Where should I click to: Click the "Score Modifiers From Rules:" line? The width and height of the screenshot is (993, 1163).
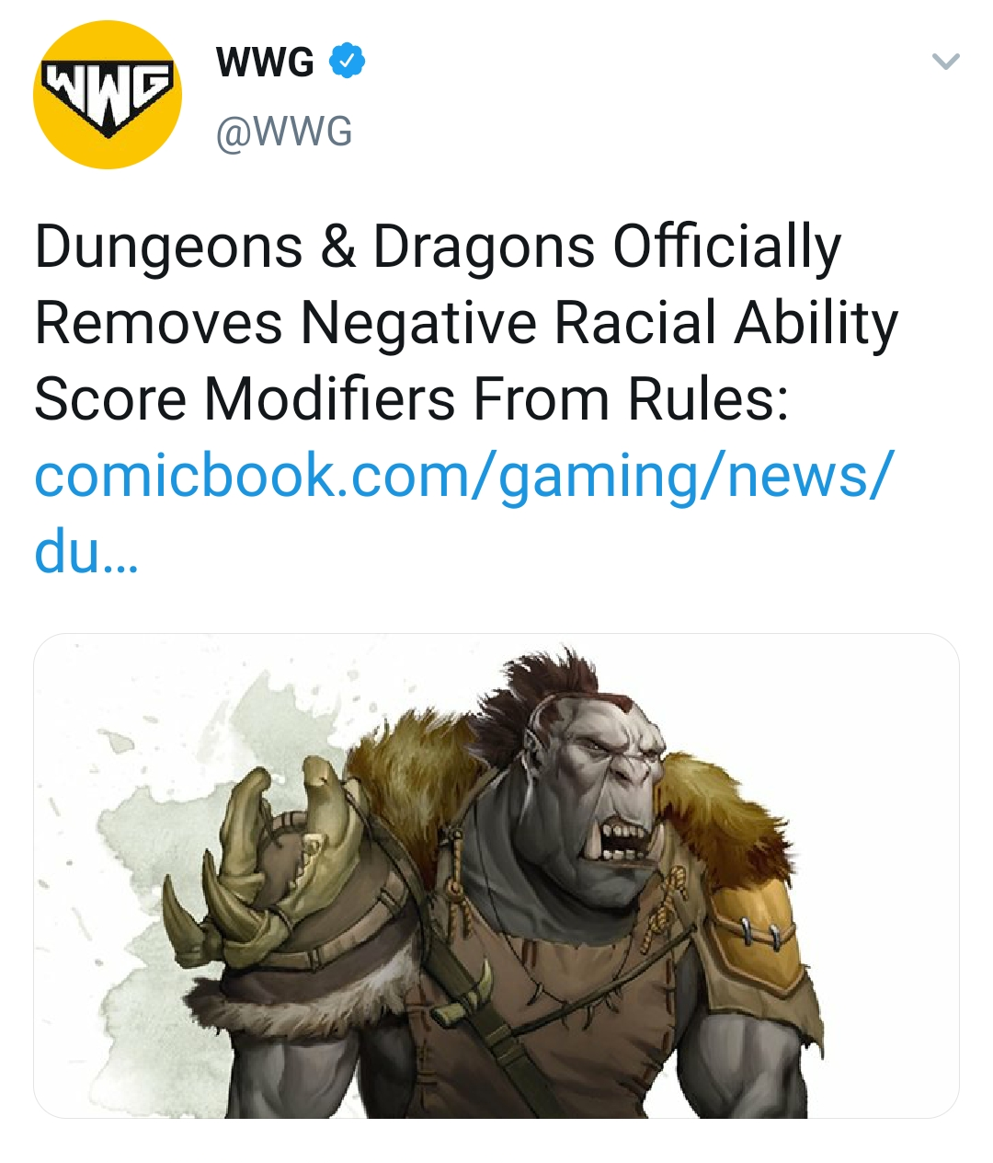412,400
